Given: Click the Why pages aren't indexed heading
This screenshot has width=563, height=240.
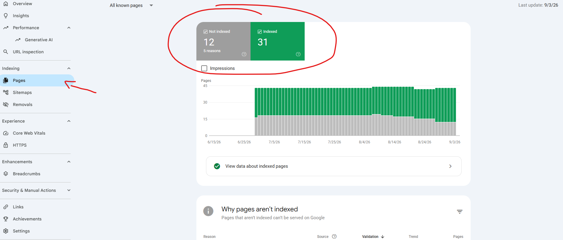Looking at the screenshot, I should (x=260, y=209).
